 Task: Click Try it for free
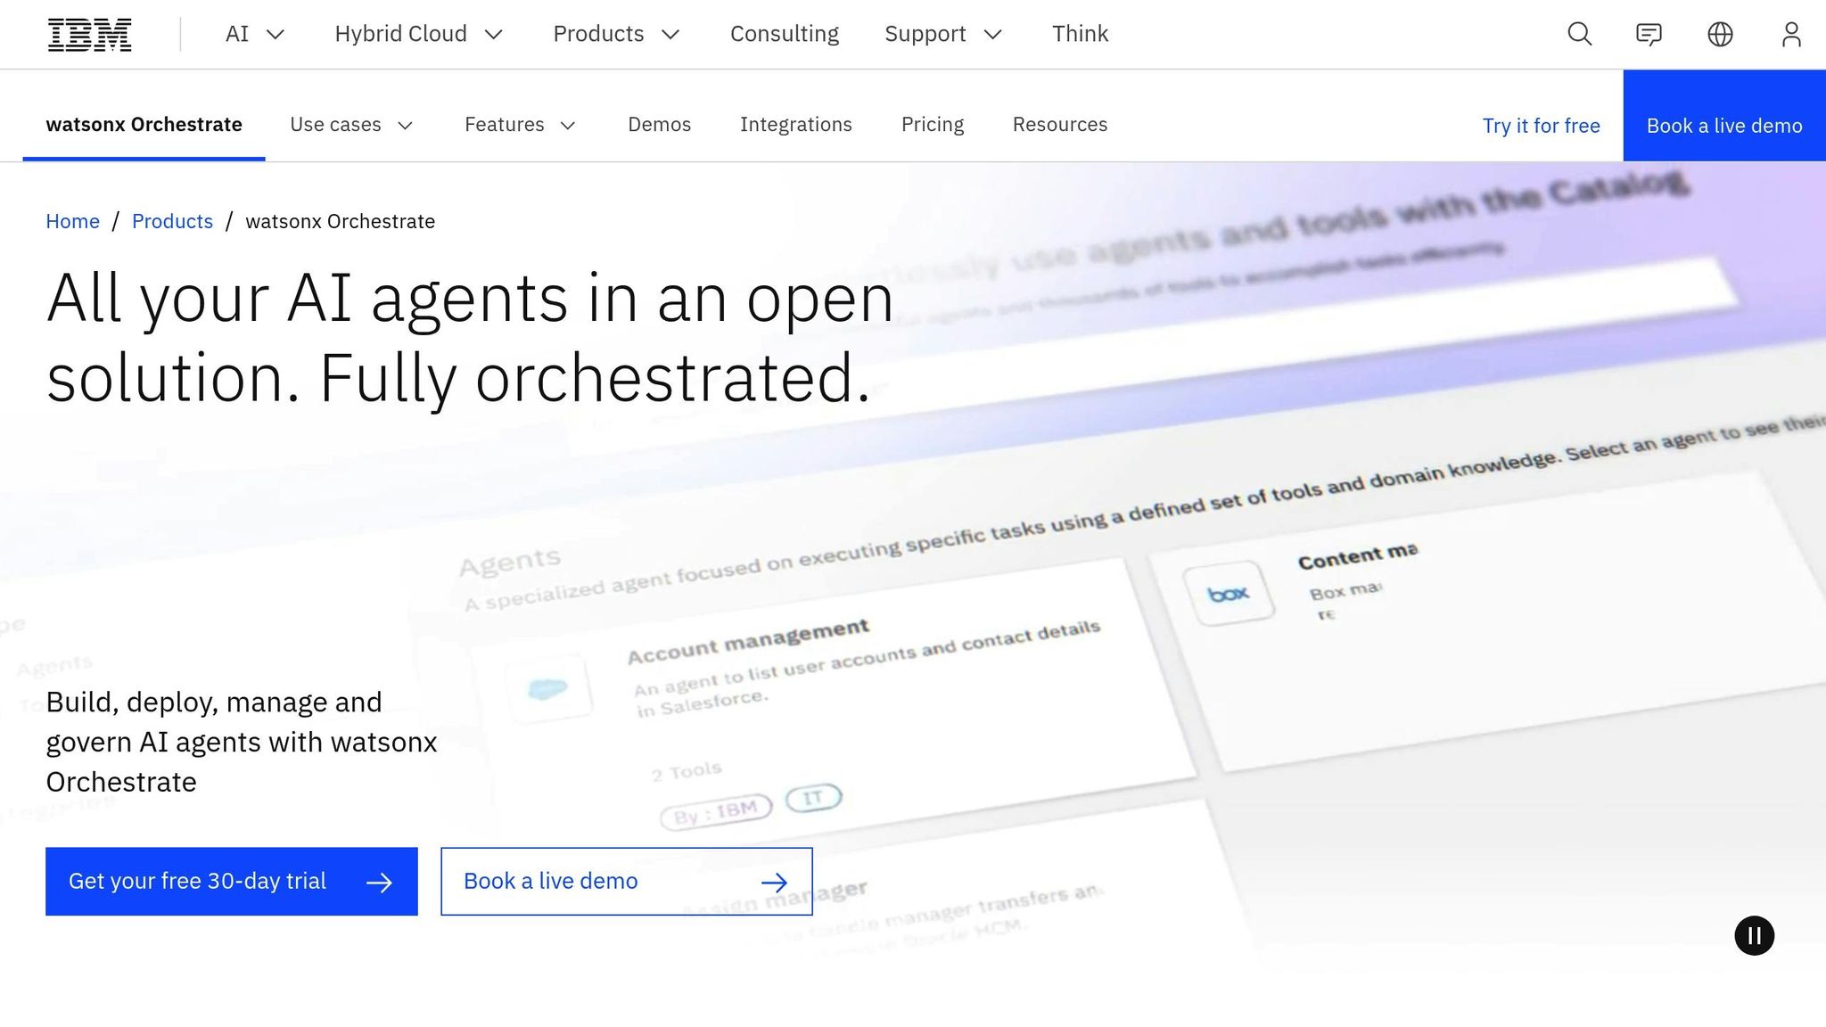[1541, 126]
